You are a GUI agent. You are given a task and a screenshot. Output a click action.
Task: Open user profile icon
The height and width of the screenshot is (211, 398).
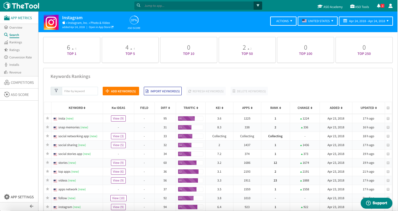point(391,6)
